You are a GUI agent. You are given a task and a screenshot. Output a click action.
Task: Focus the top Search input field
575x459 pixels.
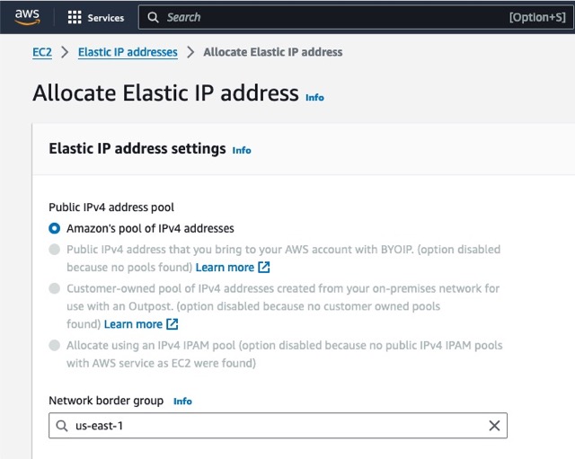click(356, 17)
